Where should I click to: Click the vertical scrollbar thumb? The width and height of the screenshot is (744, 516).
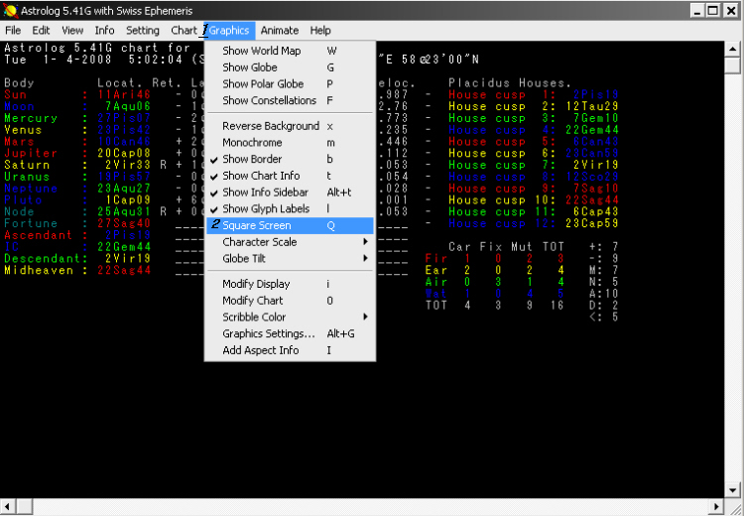click(732, 64)
